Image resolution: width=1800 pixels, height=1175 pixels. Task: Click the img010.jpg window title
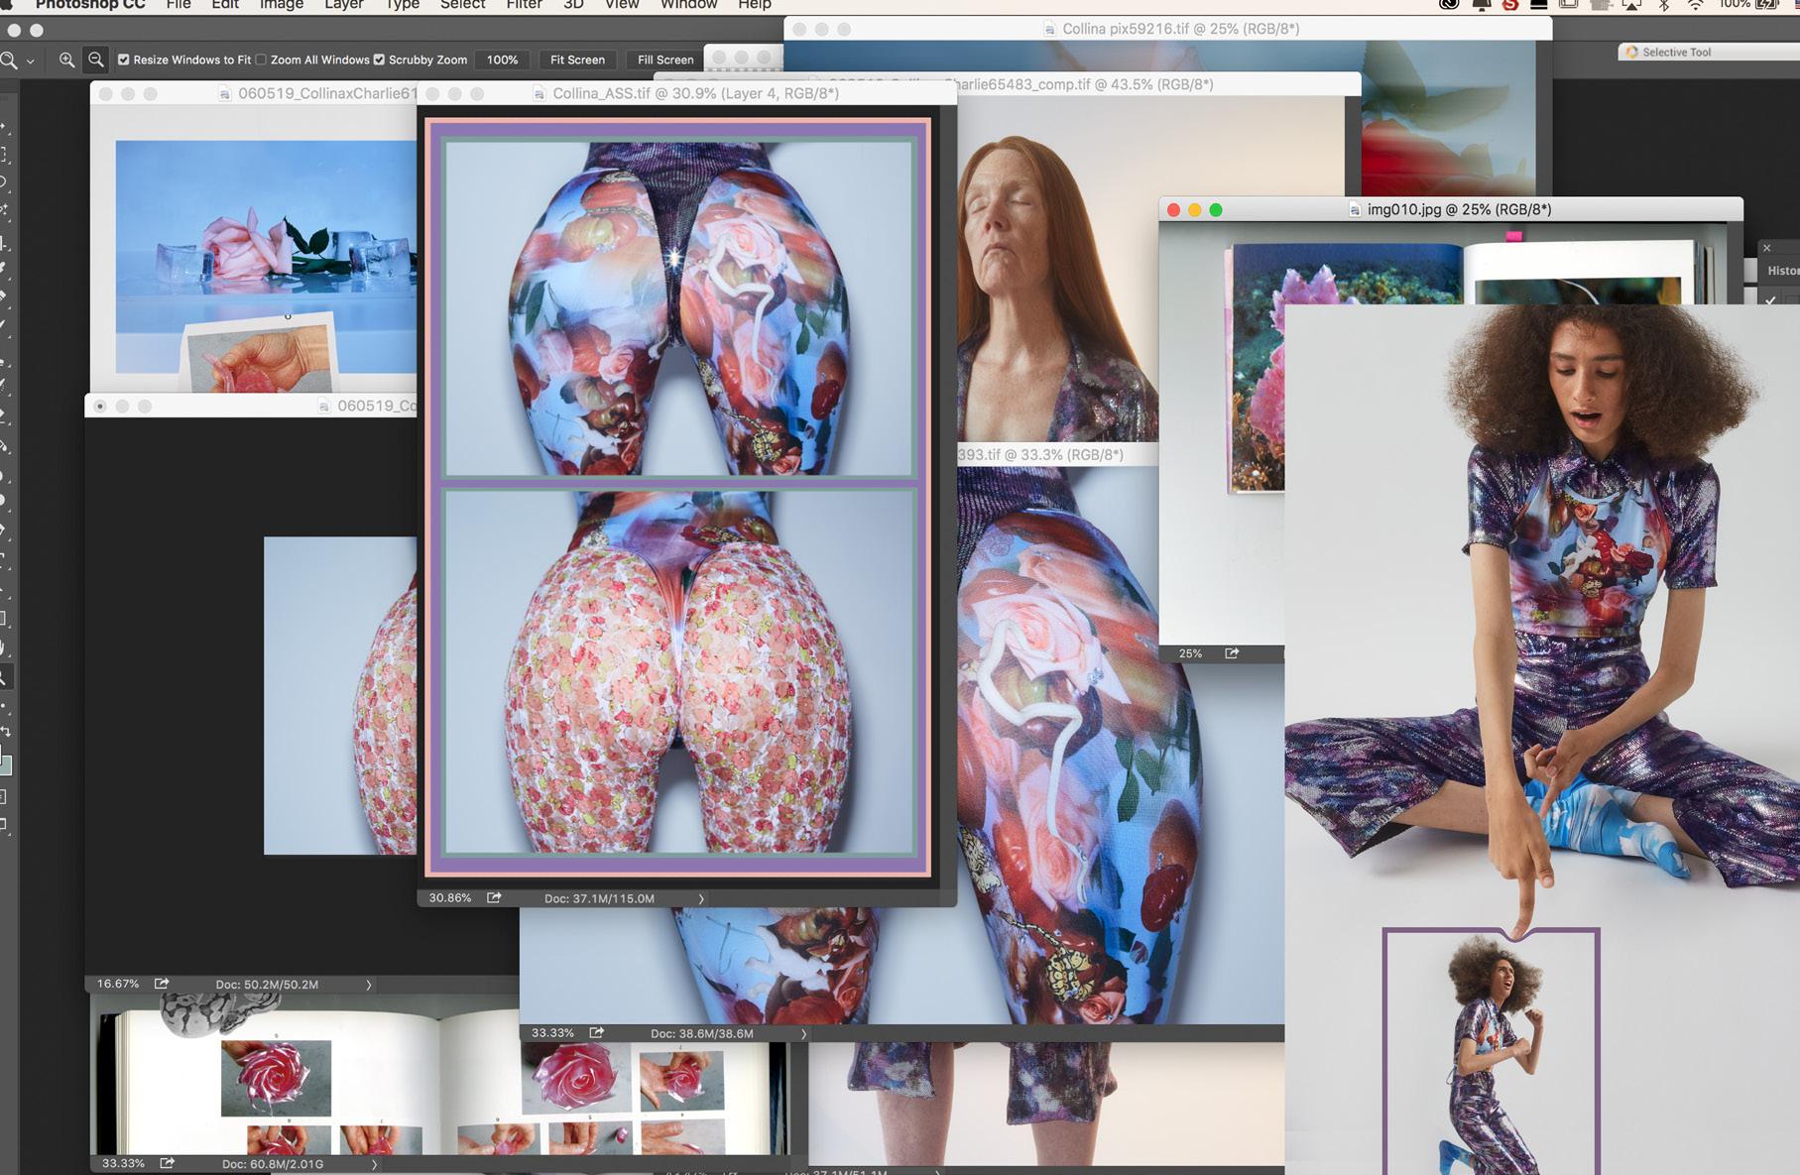[1459, 209]
